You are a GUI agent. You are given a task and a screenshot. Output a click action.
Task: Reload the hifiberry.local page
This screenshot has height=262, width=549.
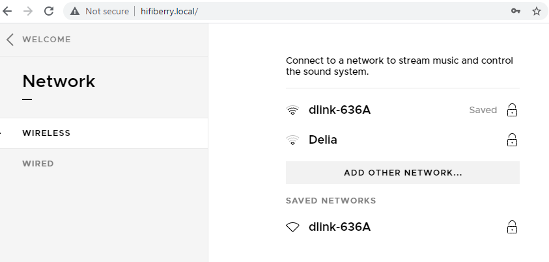click(x=49, y=11)
